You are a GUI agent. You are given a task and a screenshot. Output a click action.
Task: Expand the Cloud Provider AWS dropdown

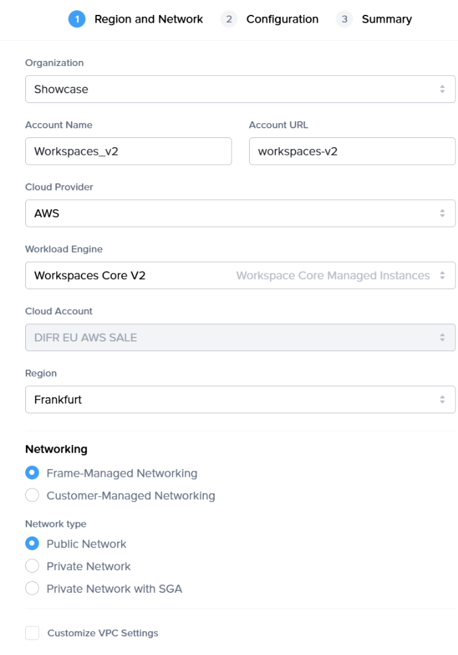(240, 213)
